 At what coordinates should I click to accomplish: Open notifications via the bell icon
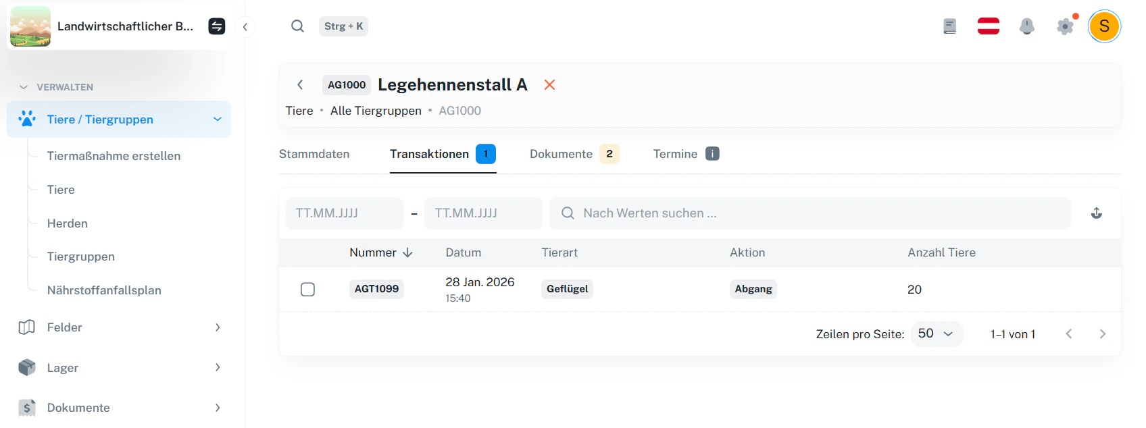1027,26
